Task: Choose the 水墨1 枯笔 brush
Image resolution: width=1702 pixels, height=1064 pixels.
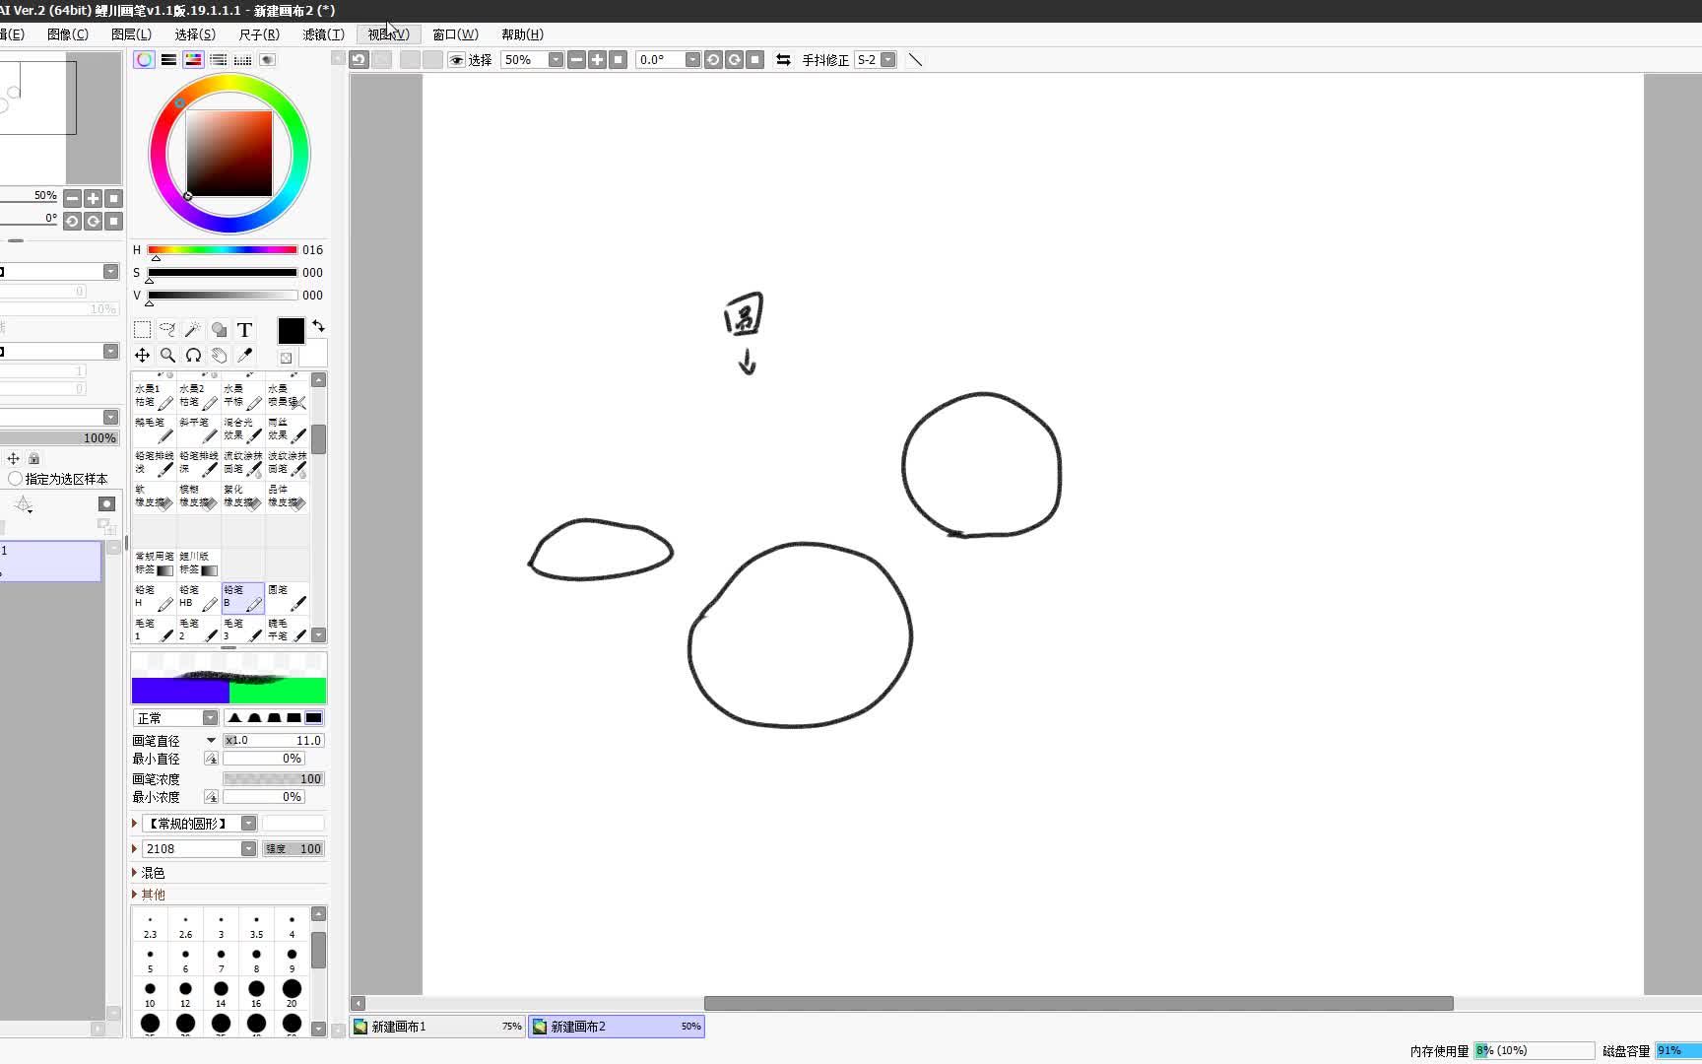Action: tap(154, 396)
